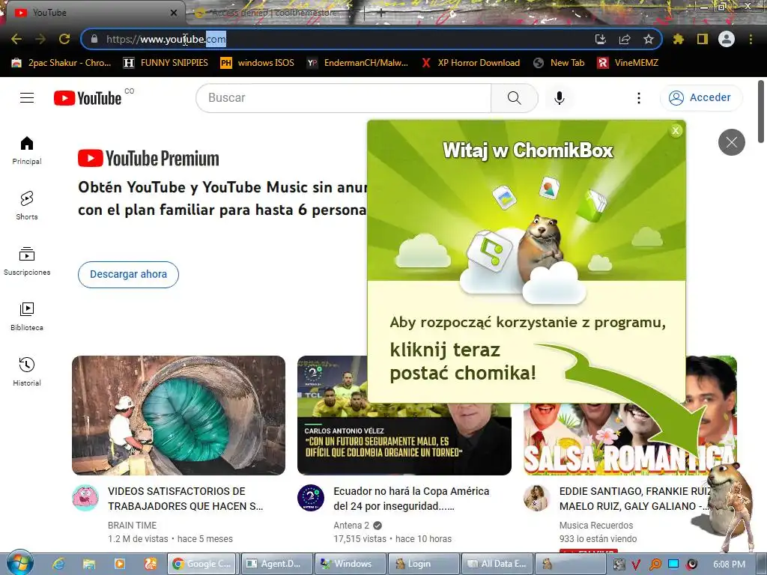Click the install app icon in address bar
Image resolution: width=767 pixels, height=575 pixels.
601,39
